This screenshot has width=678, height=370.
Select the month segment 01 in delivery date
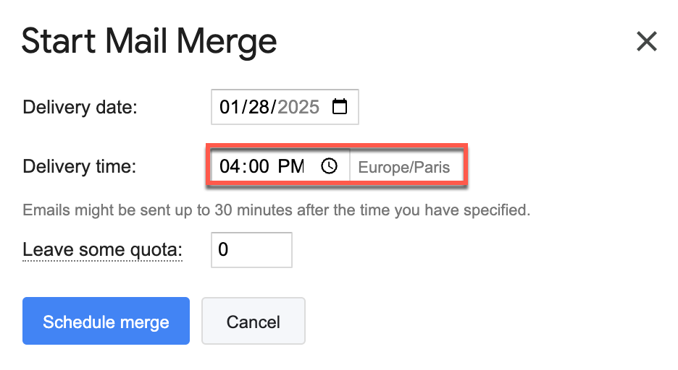(229, 107)
